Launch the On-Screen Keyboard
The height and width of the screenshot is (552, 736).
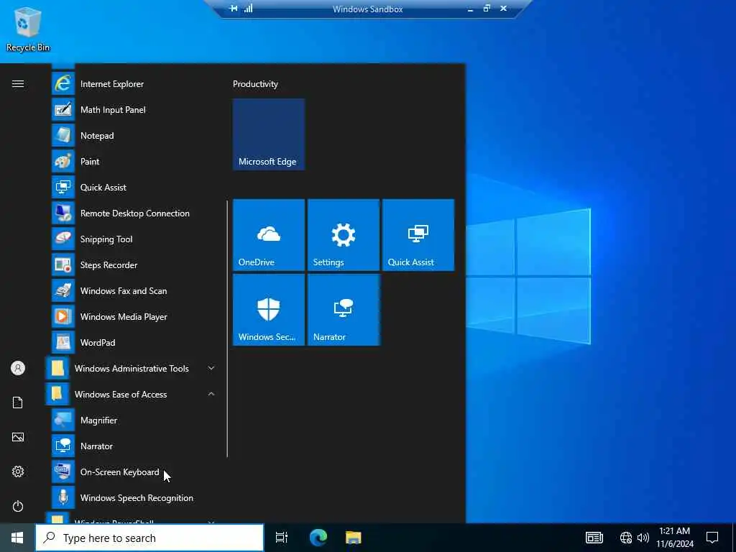coord(134,472)
